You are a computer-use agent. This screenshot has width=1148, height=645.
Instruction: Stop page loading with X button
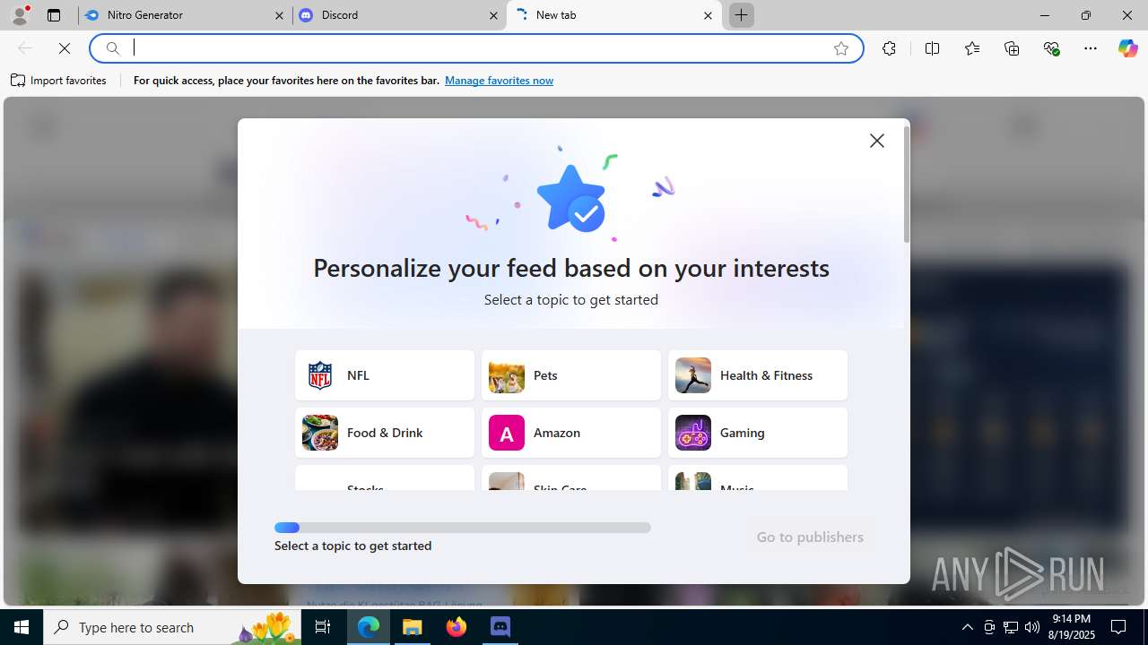pyautogui.click(x=65, y=48)
